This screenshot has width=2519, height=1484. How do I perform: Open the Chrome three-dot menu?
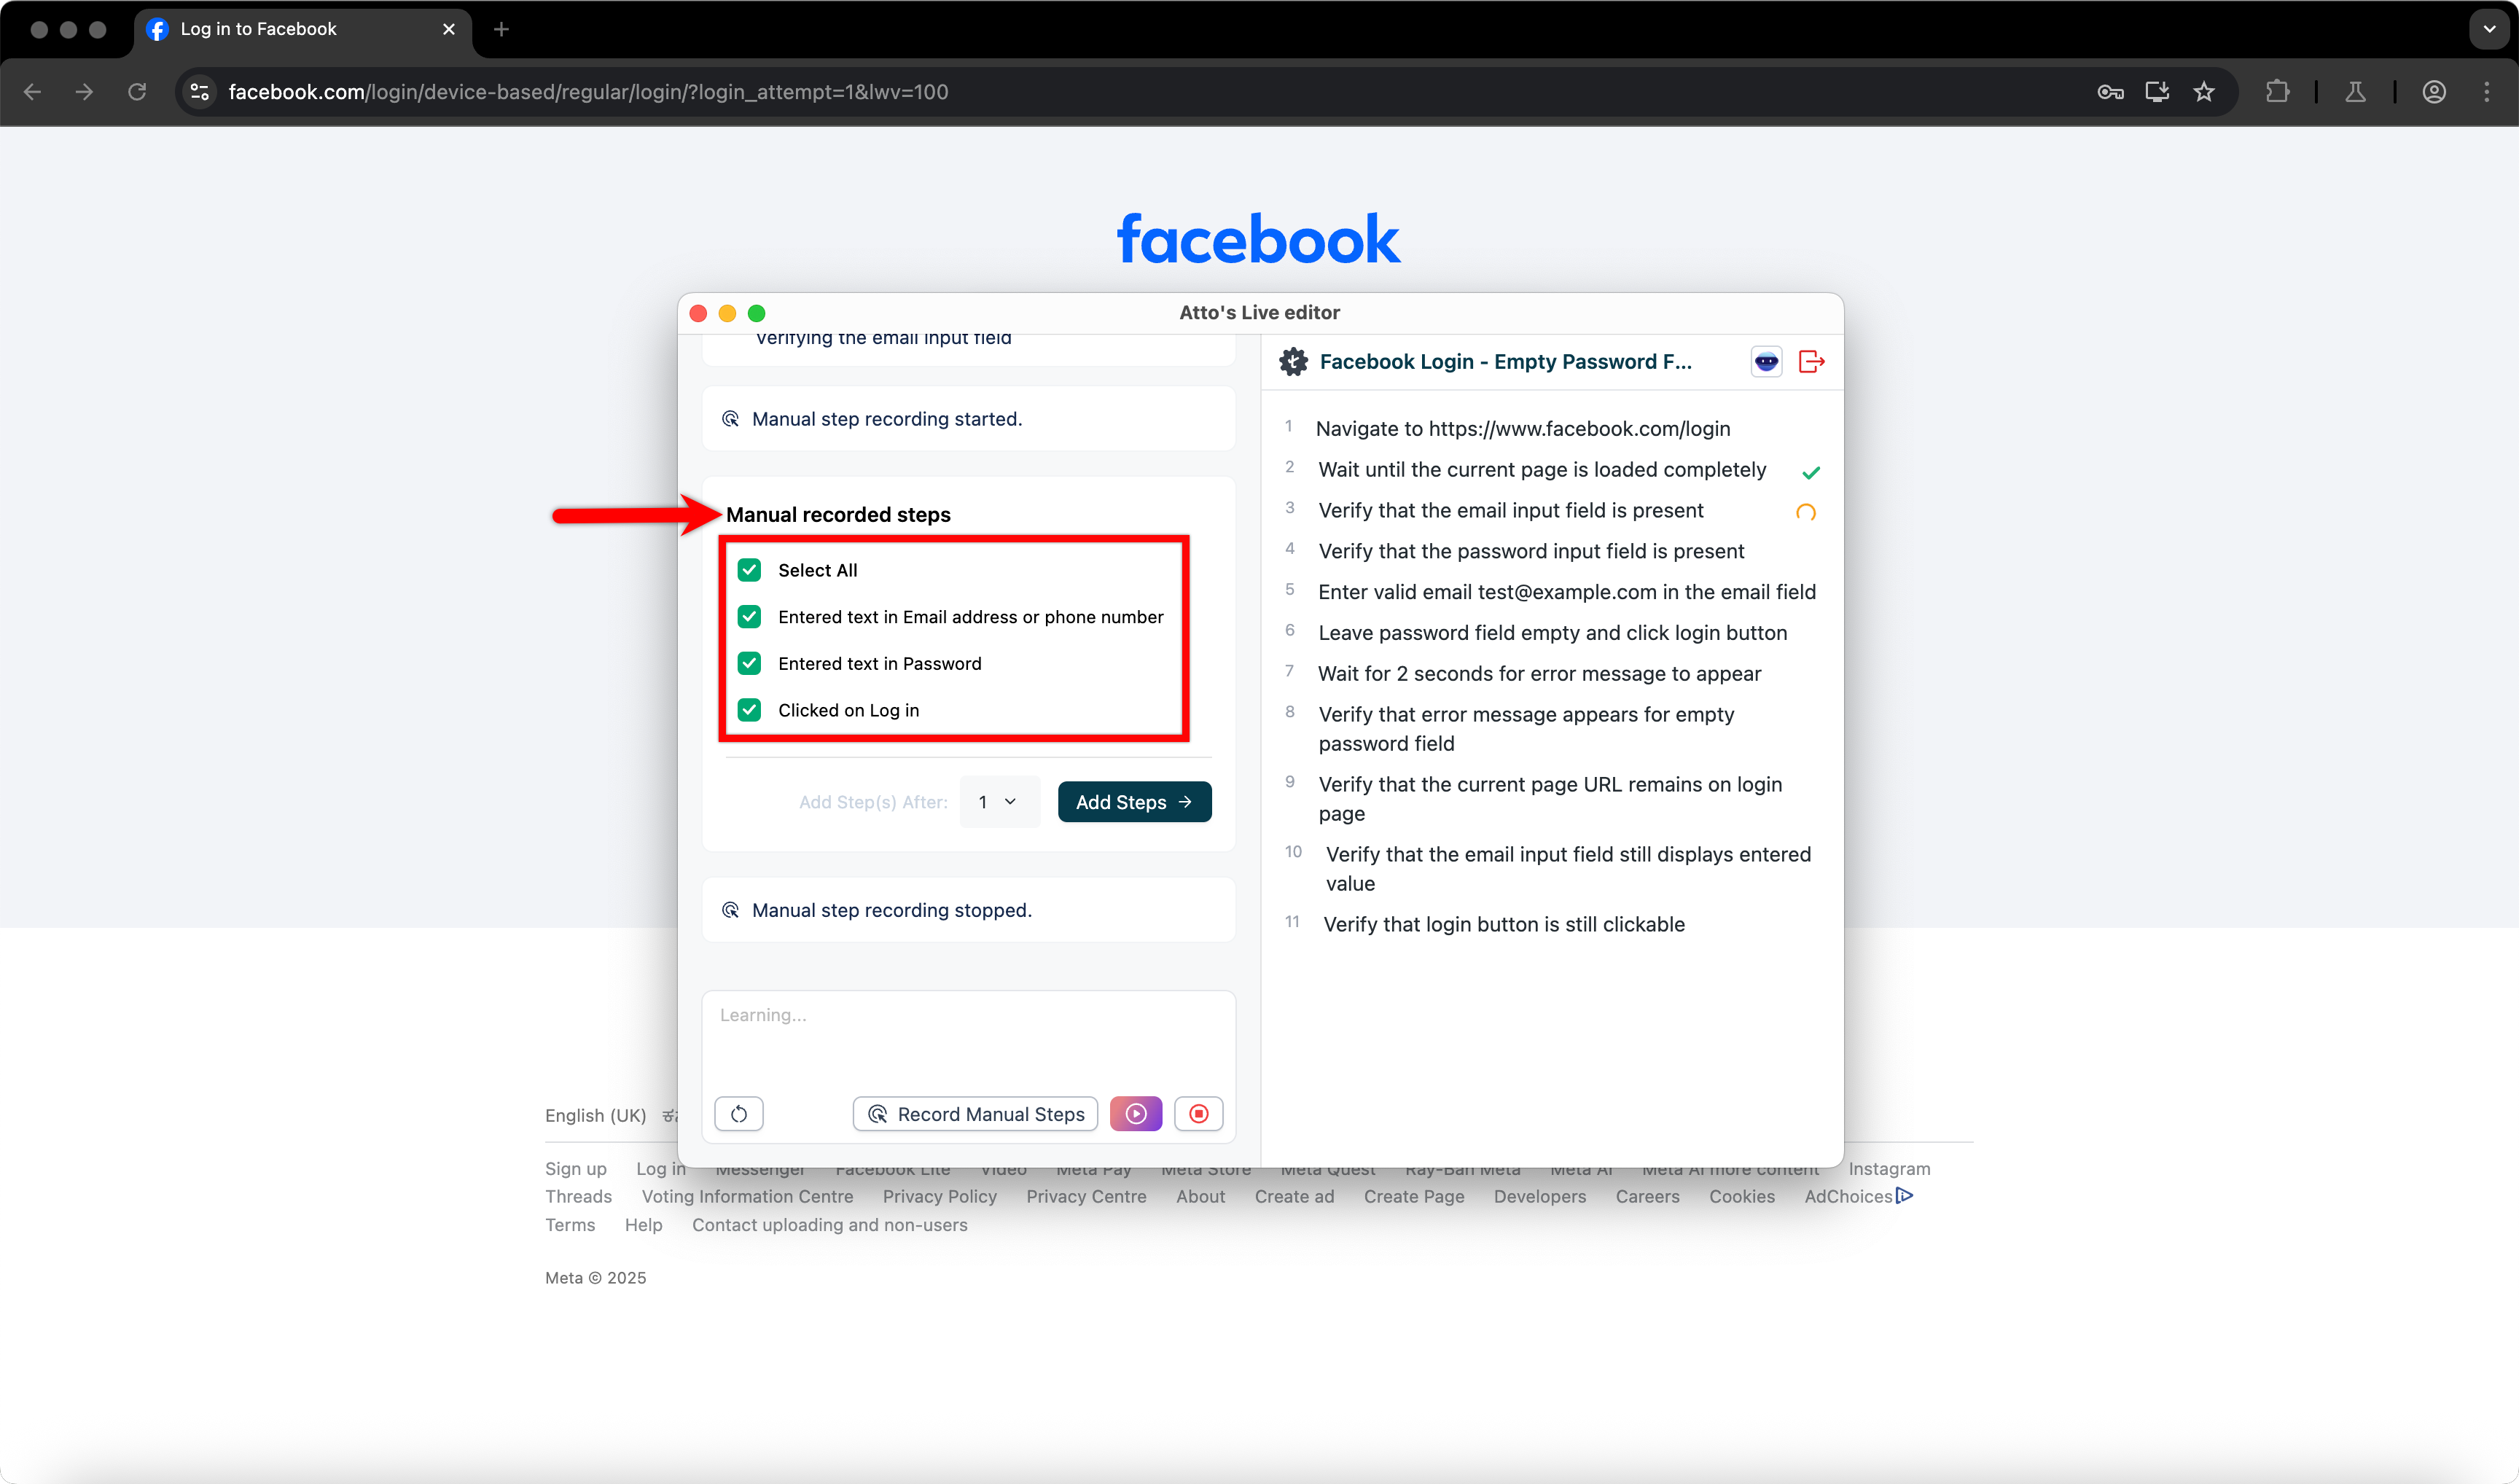[2486, 92]
